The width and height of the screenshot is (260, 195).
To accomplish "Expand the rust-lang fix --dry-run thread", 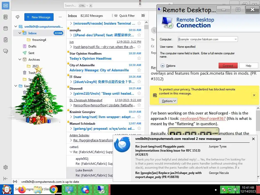I will 71,47.
